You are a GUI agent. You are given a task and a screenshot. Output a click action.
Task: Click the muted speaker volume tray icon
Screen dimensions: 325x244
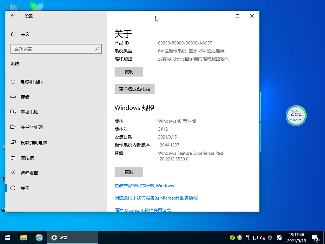pos(262,238)
